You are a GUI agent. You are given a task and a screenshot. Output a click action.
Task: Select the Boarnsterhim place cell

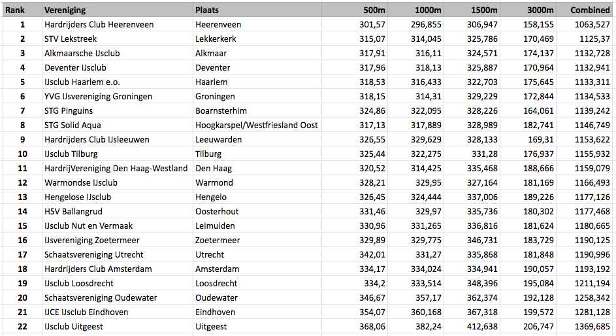pos(257,111)
